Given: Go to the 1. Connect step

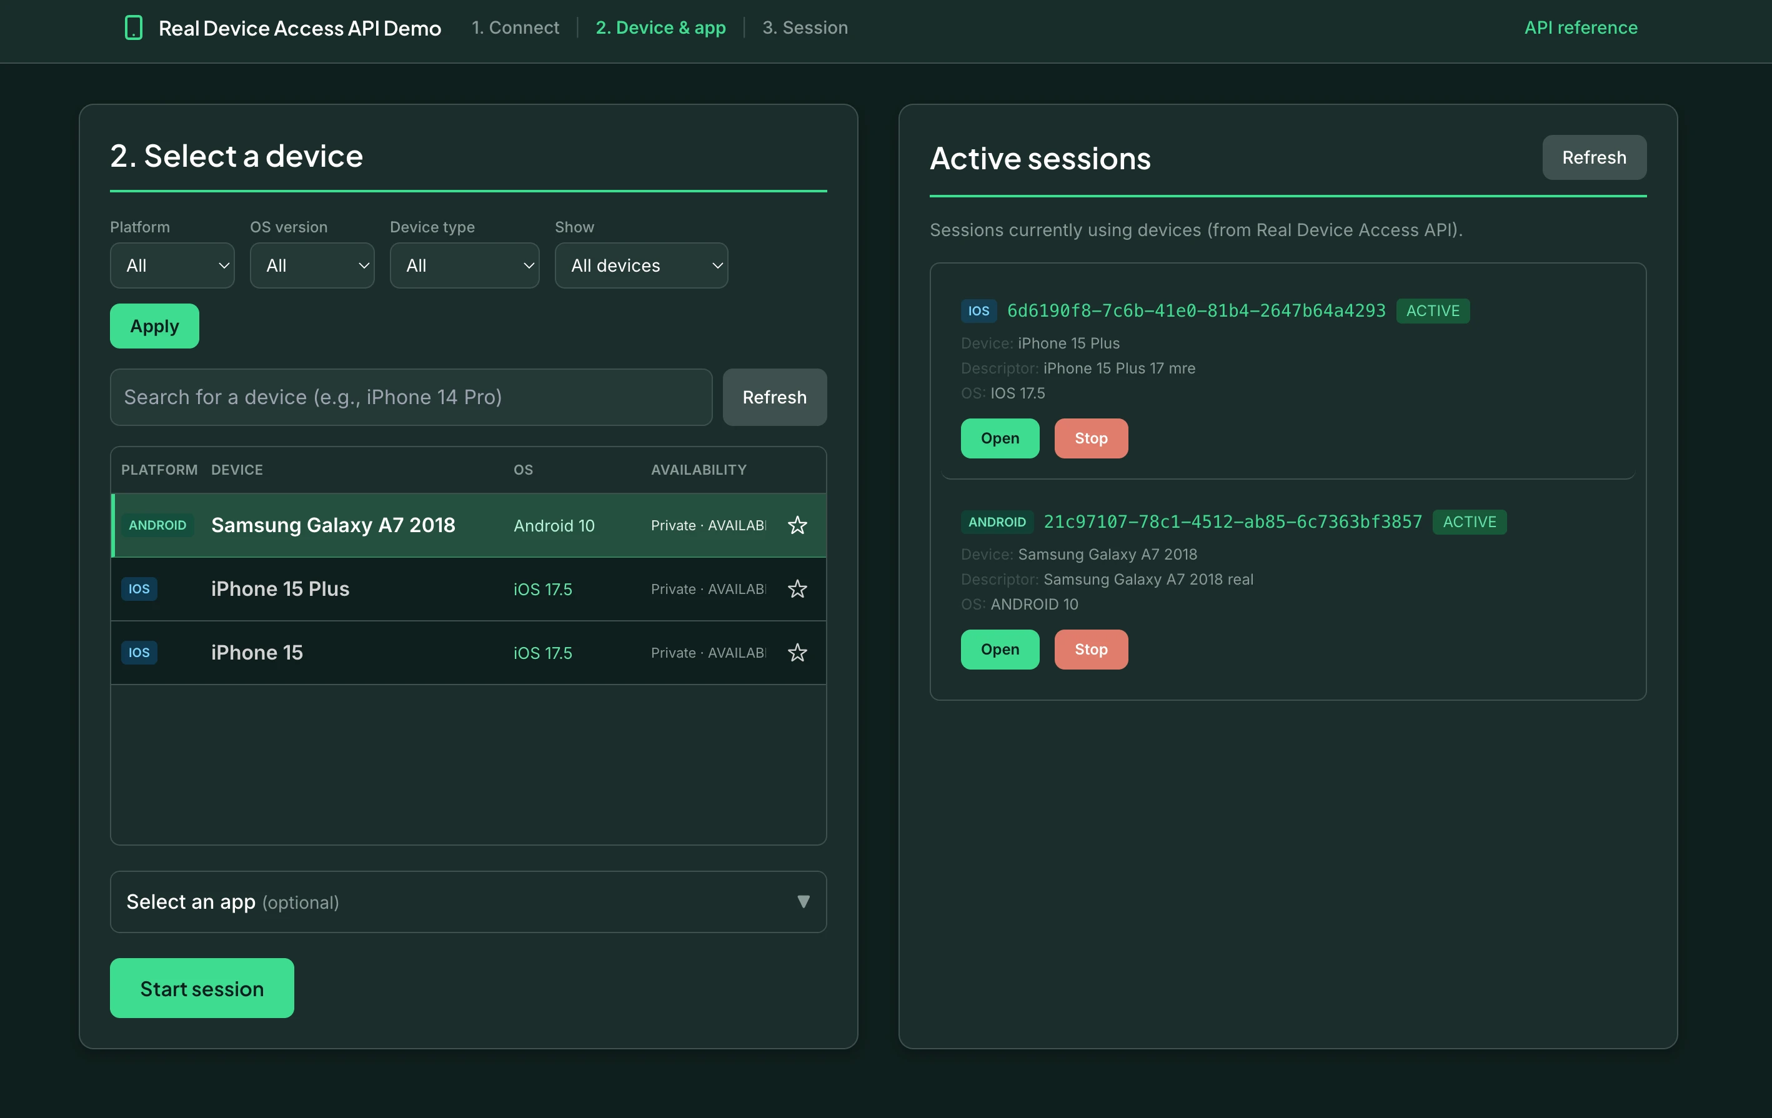Looking at the screenshot, I should point(515,28).
